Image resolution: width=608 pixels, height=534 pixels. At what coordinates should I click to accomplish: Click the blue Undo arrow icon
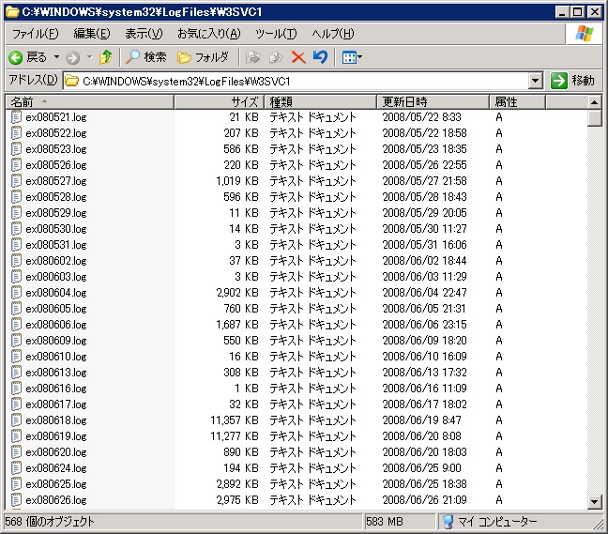pyautogui.click(x=320, y=57)
